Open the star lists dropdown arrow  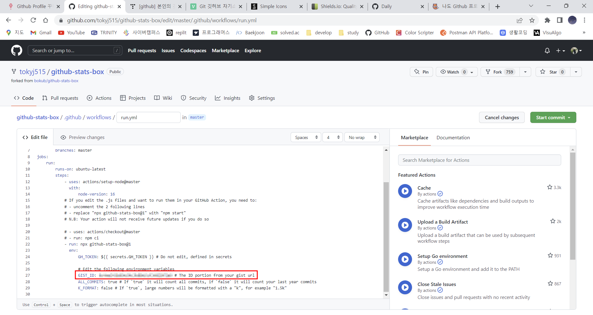point(576,72)
